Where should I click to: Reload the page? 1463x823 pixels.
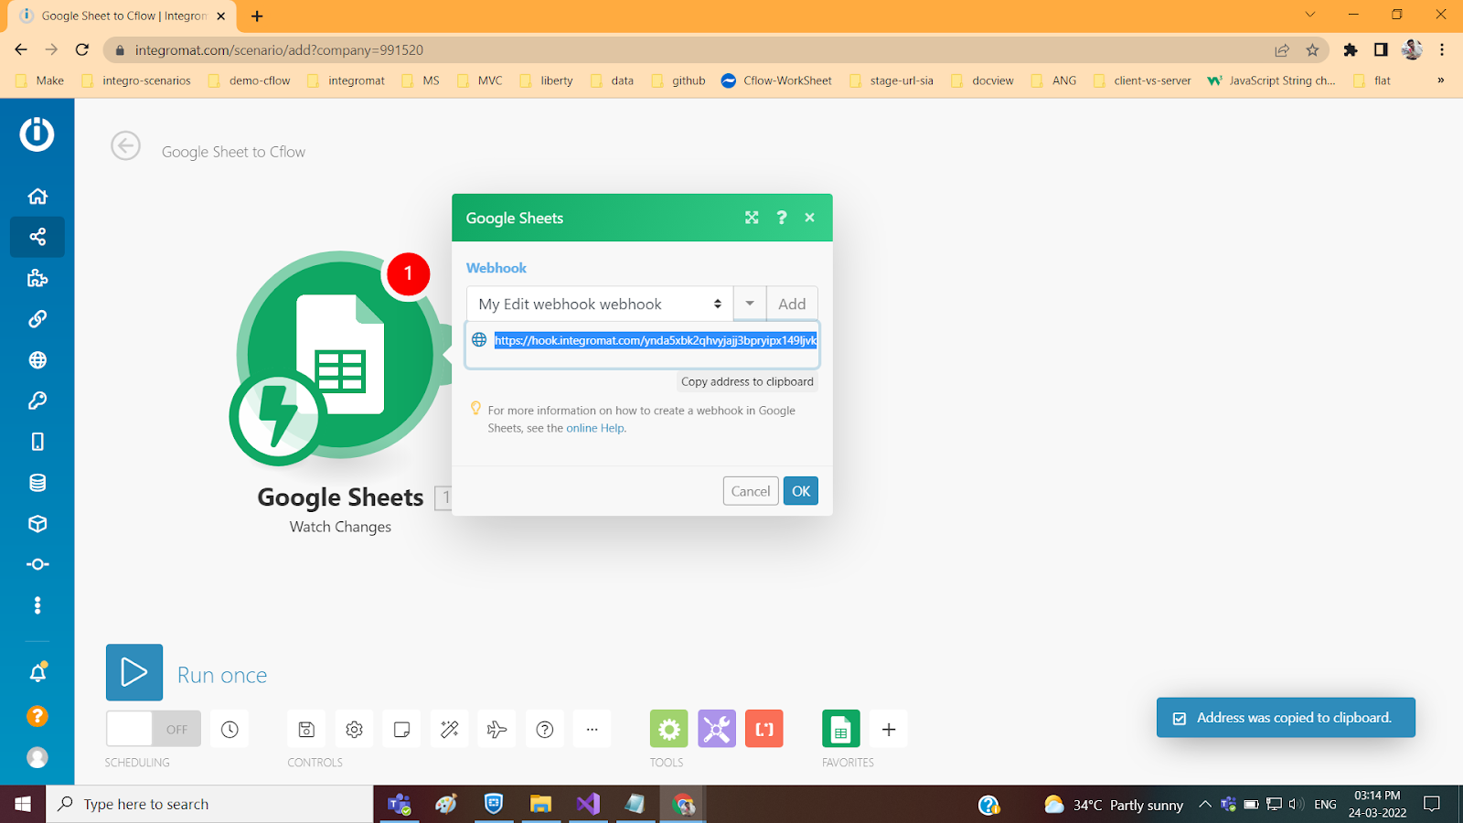82,50
